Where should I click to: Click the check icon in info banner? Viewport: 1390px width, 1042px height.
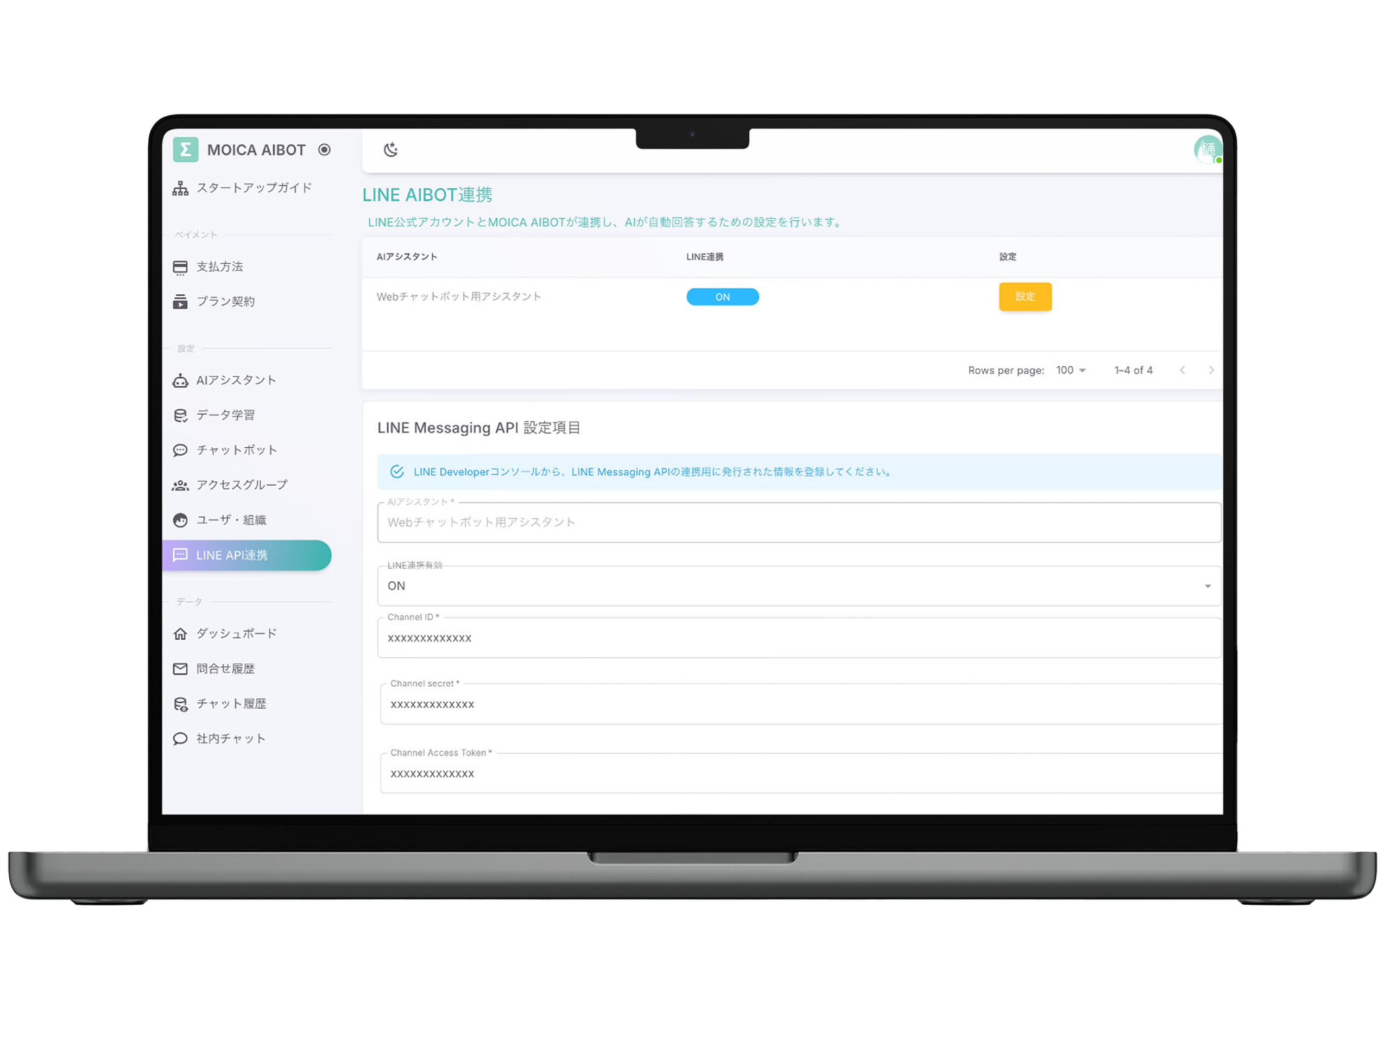tap(397, 472)
